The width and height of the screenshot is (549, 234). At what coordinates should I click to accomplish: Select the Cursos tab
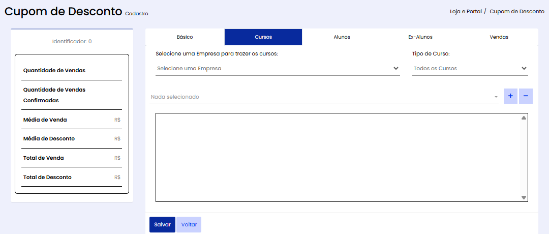coord(263,37)
